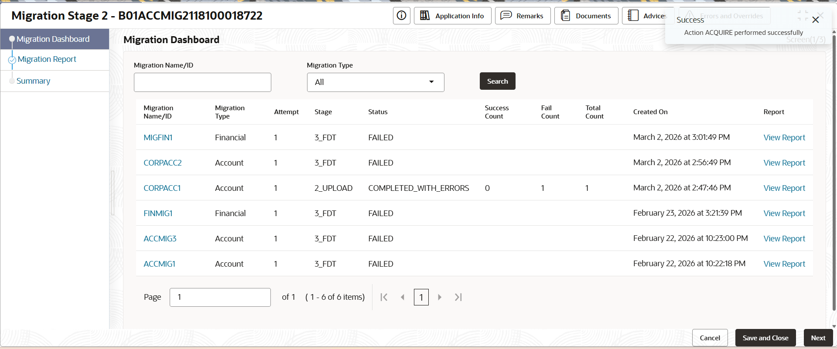Open the ACCMIG1 migration link
This screenshot has width=837, height=349.
tap(159, 264)
